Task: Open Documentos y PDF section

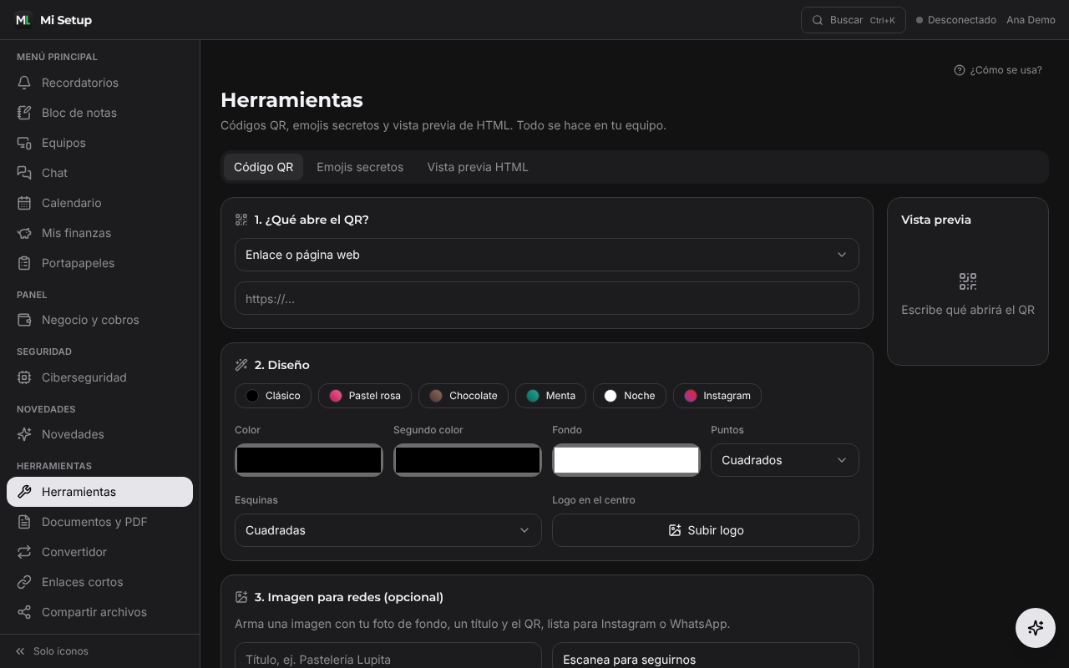Action: (99, 522)
